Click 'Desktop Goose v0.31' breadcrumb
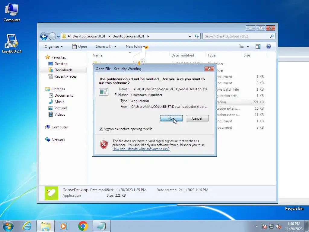Image resolution: width=309 pixels, height=232 pixels. 89,36
